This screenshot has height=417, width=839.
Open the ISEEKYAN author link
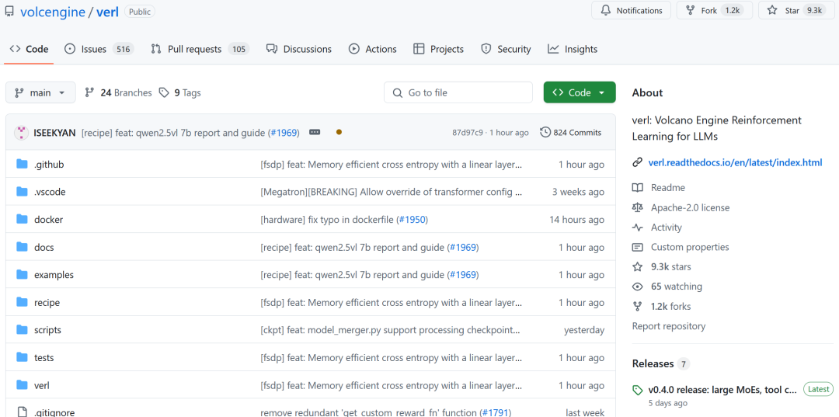pos(54,133)
